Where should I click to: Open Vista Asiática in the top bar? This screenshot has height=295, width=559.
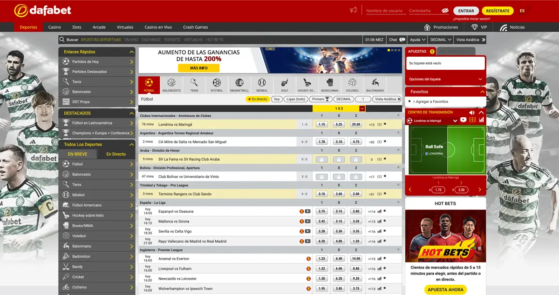[x=470, y=40]
